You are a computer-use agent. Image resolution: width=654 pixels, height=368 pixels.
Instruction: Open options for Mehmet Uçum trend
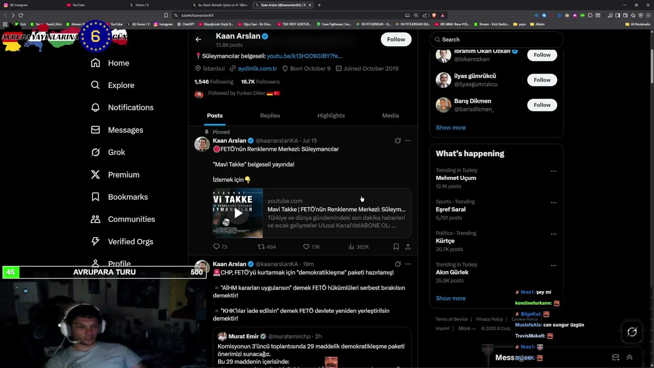[553, 171]
